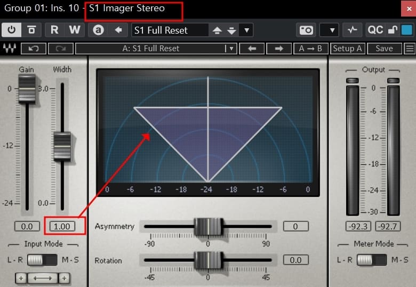Viewport: 416px width, 287px height.
Task: Click the Waves Save button
Action: pyautogui.click(x=384, y=49)
